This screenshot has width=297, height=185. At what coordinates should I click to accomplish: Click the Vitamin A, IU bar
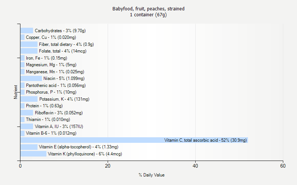[x=27, y=127]
